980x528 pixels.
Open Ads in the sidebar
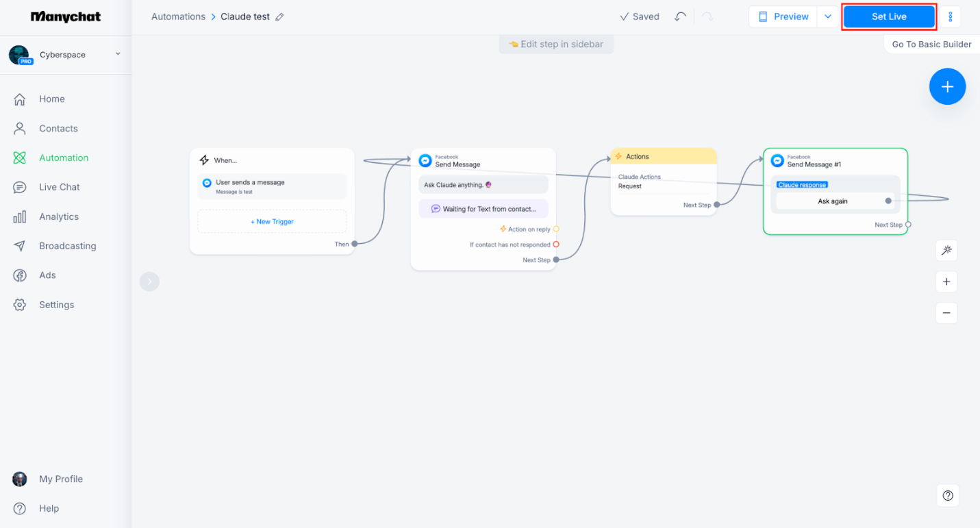click(47, 275)
